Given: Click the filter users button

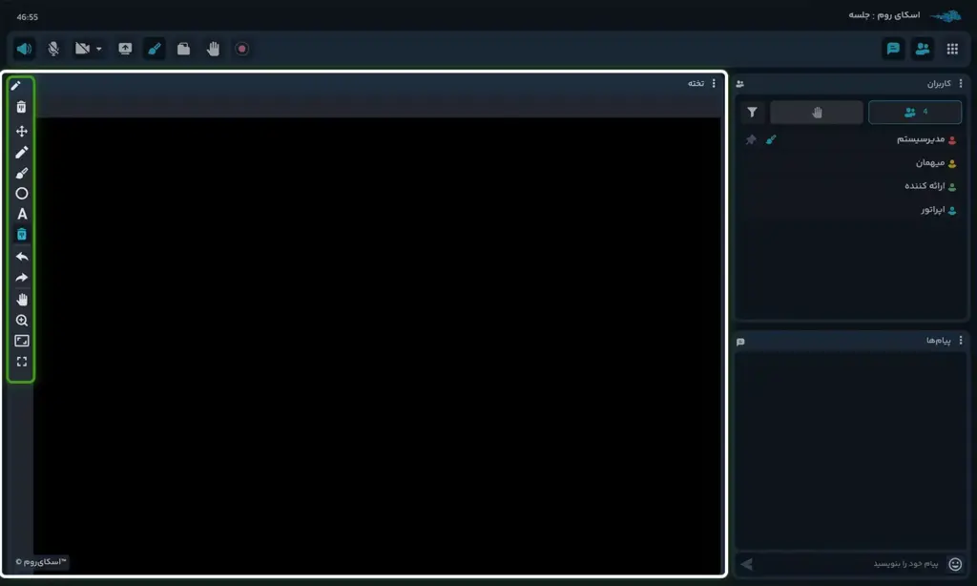Looking at the screenshot, I should click(x=753, y=113).
